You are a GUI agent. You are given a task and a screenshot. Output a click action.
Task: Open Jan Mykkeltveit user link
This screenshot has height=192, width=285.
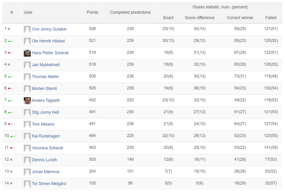(46, 65)
